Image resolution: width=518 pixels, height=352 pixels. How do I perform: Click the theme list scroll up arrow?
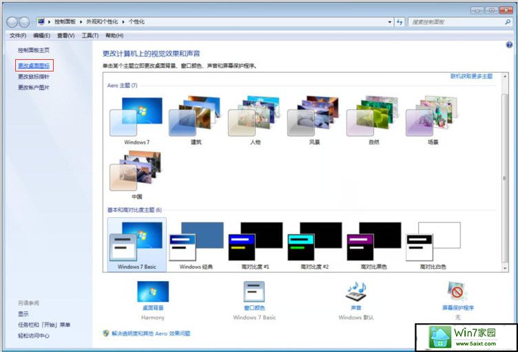[505, 76]
